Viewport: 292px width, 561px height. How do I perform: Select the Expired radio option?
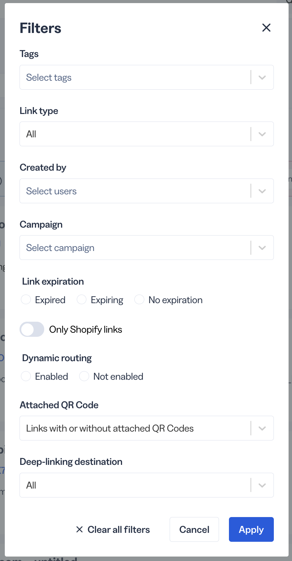pyautogui.click(x=26, y=300)
